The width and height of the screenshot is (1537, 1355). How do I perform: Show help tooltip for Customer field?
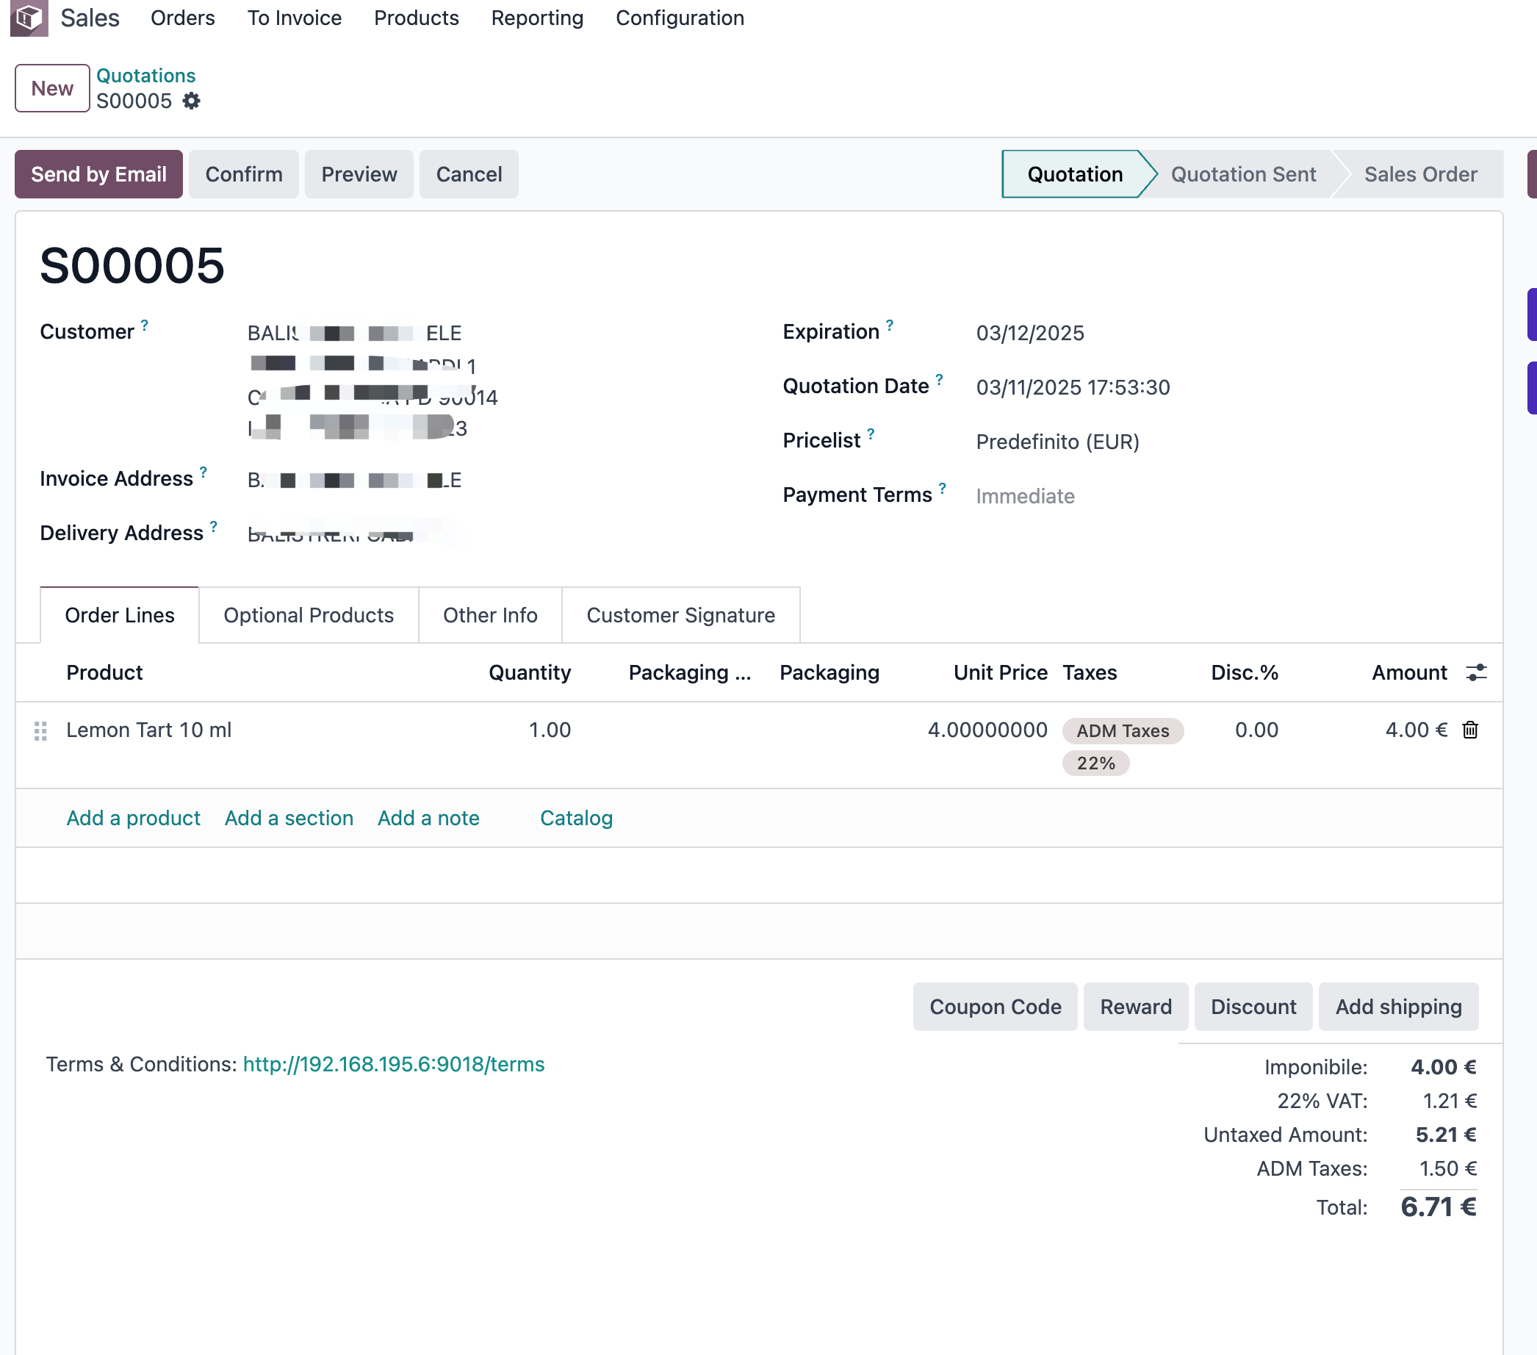click(145, 325)
